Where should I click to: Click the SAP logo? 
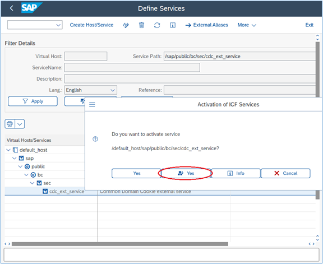click(31, 8)
